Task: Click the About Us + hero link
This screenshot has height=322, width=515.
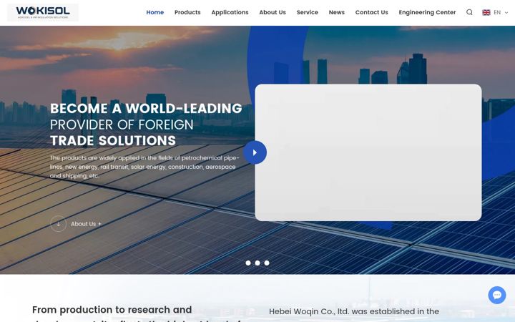Action: (x=86, y=224)
